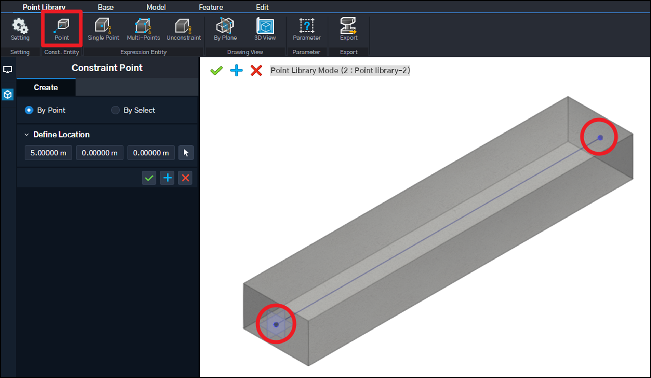651x378 pixels.
Task: Open the Model menu
Action: [156, 7]
